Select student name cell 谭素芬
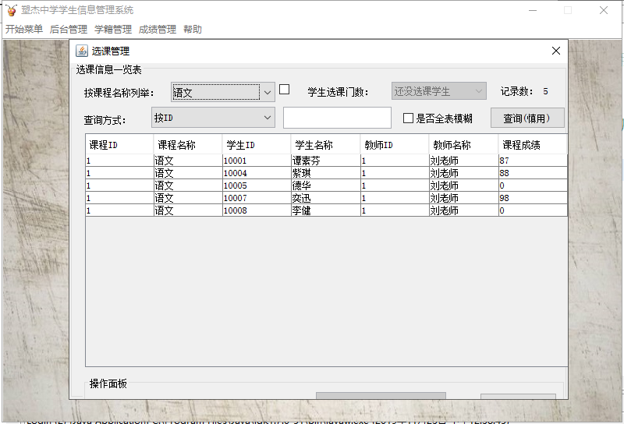The height and width of the screenshot is (424, 624). coord(325,161)
